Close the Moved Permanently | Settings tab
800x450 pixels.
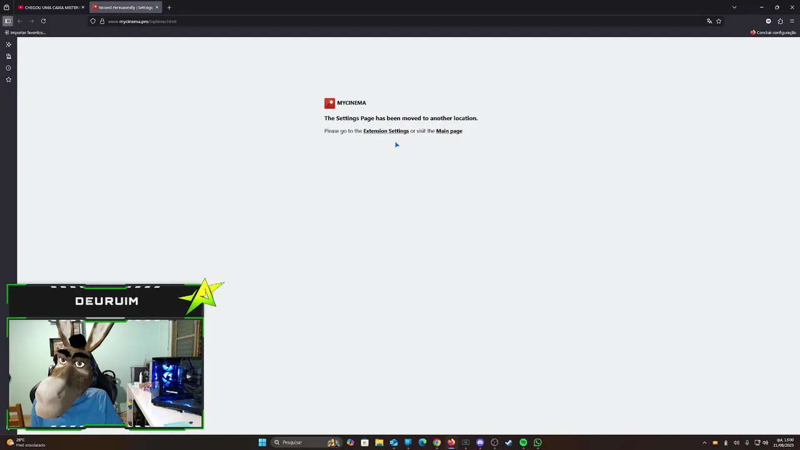pos(157,7)
